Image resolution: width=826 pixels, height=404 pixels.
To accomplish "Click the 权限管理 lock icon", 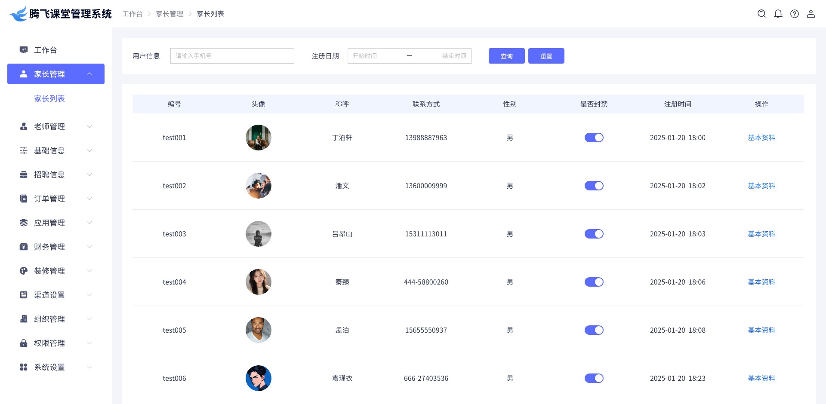I will click(24, 343).
